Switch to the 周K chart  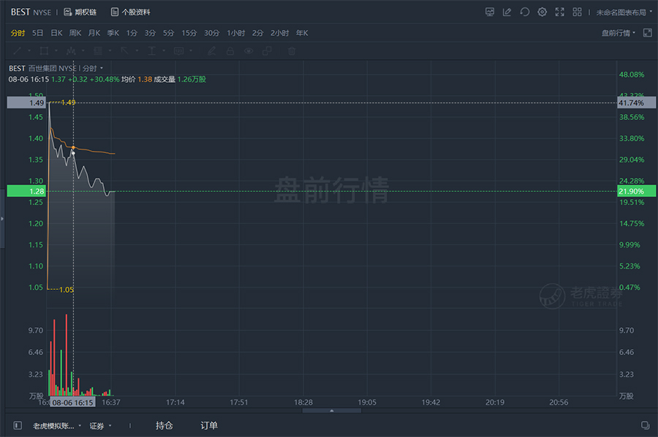pos(75,33)
